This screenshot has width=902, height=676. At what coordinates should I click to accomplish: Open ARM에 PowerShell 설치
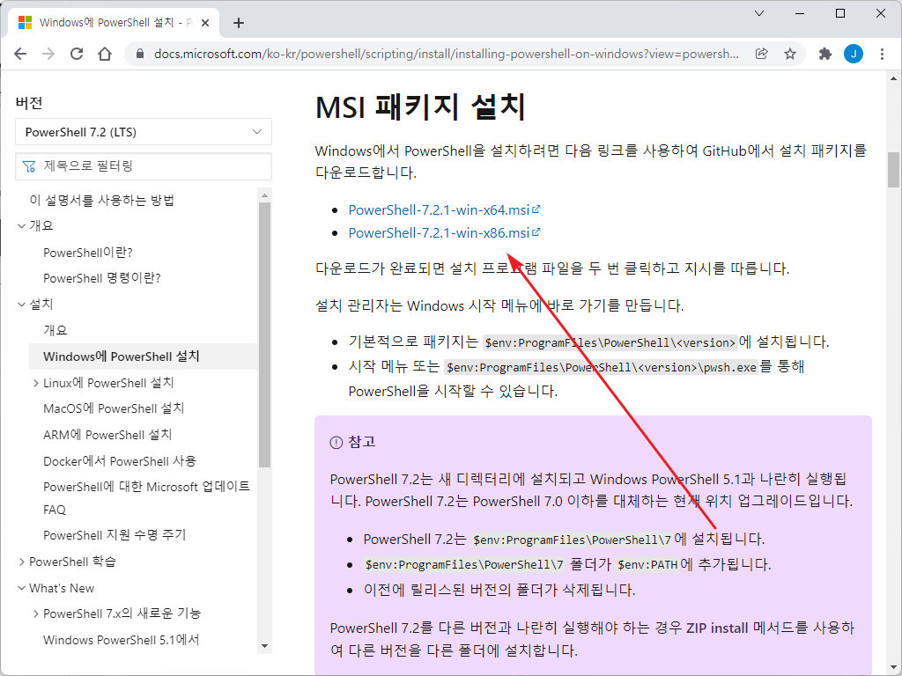coord(107,435)
